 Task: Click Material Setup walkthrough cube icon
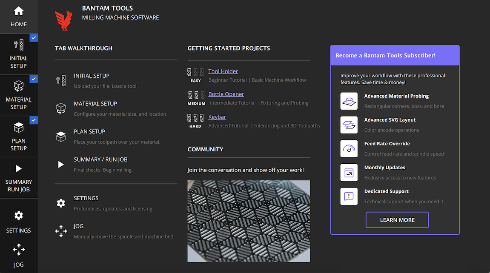(x=61, y=108)
